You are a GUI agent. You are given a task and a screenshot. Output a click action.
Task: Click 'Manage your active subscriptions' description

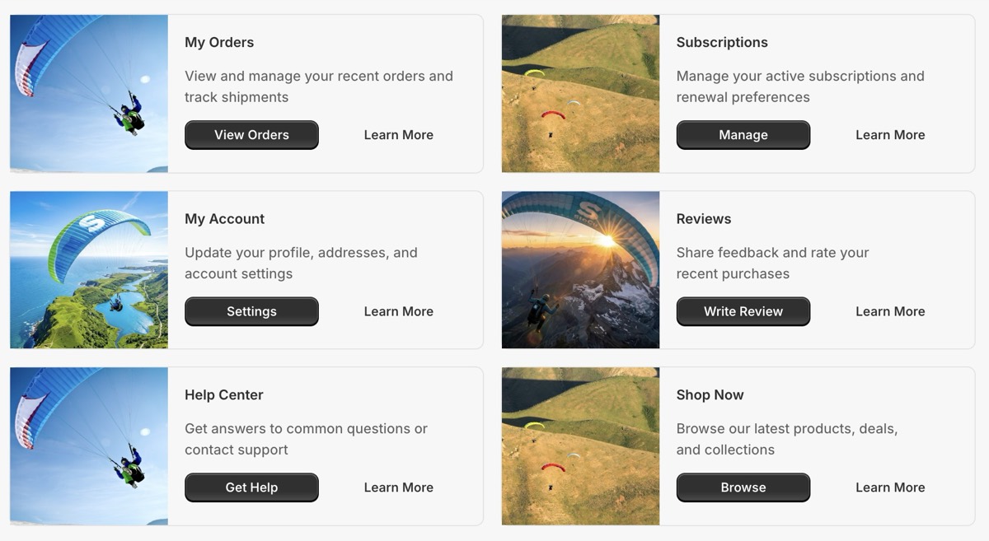(x=800, y=86)
